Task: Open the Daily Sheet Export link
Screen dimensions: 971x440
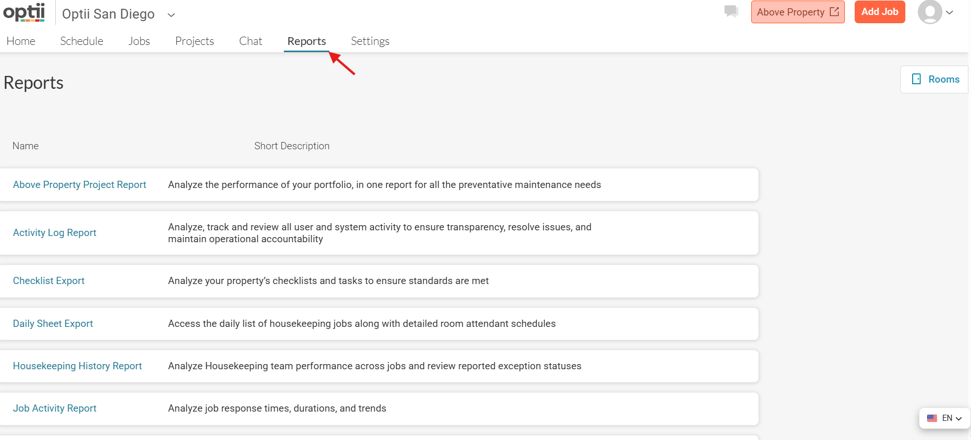Action: coord(53,324)
